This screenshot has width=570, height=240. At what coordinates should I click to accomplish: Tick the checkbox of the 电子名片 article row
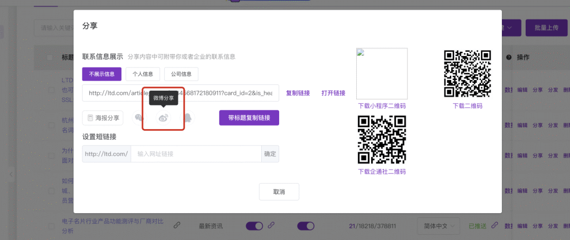click(51, 226)
